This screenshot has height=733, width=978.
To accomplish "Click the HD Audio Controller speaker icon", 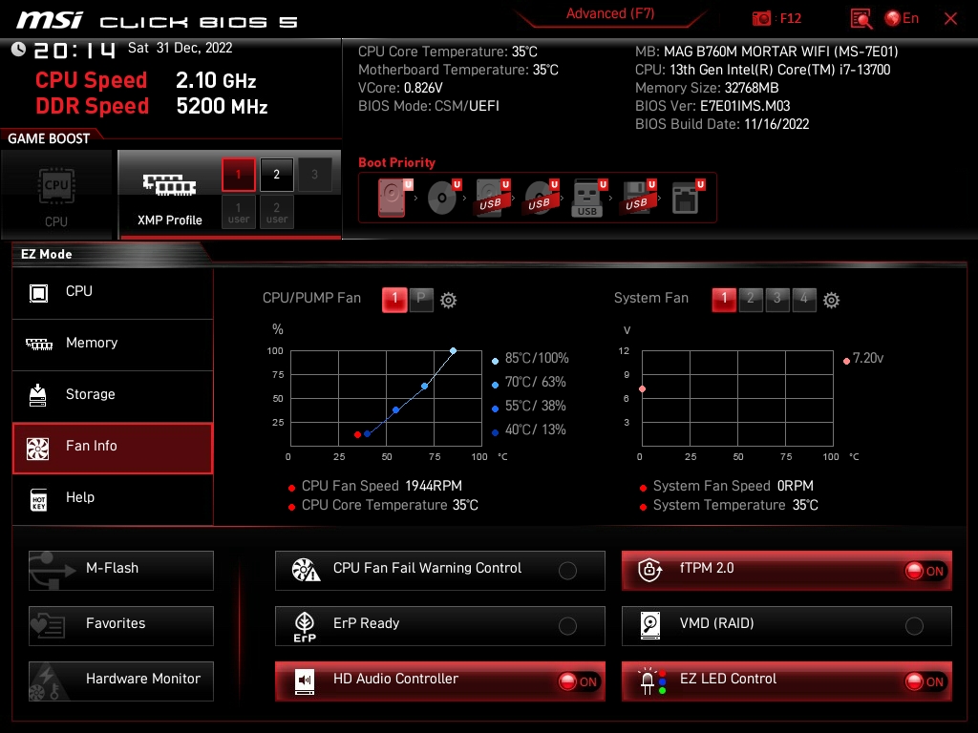I will [305, 681].
